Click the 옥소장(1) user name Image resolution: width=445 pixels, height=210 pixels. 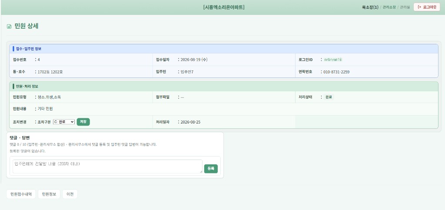point(370,7)
